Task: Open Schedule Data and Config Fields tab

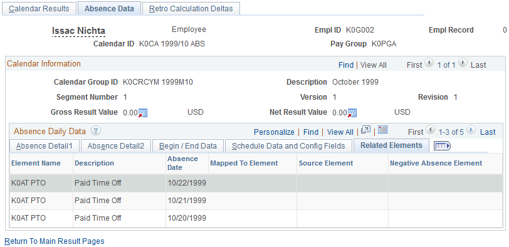Action: coord(288,146)
